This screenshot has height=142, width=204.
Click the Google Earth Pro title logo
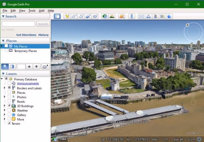click(x=4, y=4)
